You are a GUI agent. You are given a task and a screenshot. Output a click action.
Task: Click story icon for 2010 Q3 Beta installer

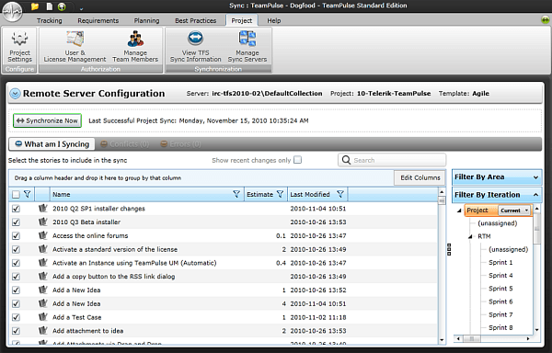[42, 222]
